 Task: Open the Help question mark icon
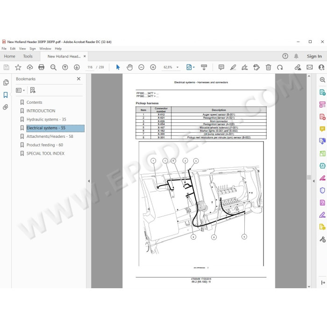pyautogui.click(x=285, y=56)
